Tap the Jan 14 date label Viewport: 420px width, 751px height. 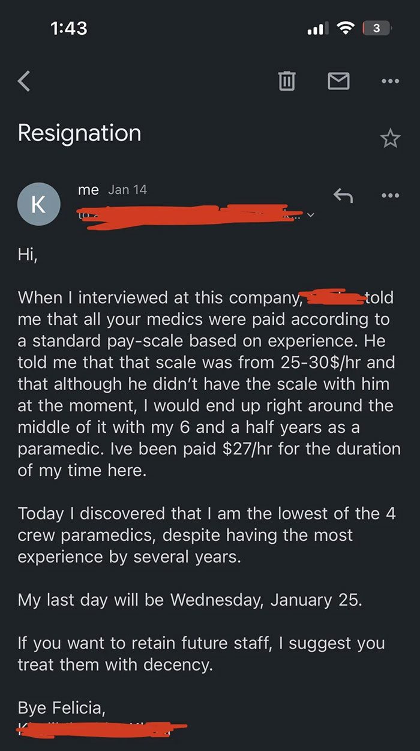(127, 190)
